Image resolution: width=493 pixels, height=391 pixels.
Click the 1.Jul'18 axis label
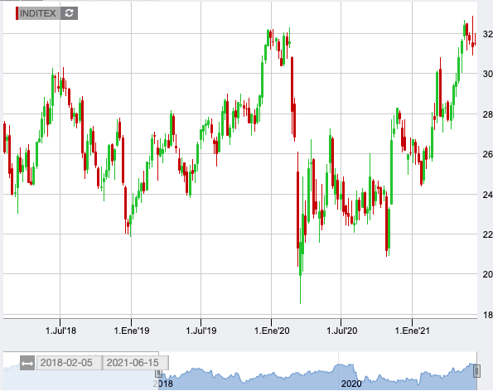point(60,331)
